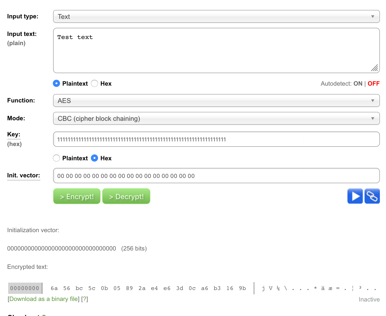The image size is (386, 316).
Task: Turn Autodetect ON
Action: [x=358, y=83]
